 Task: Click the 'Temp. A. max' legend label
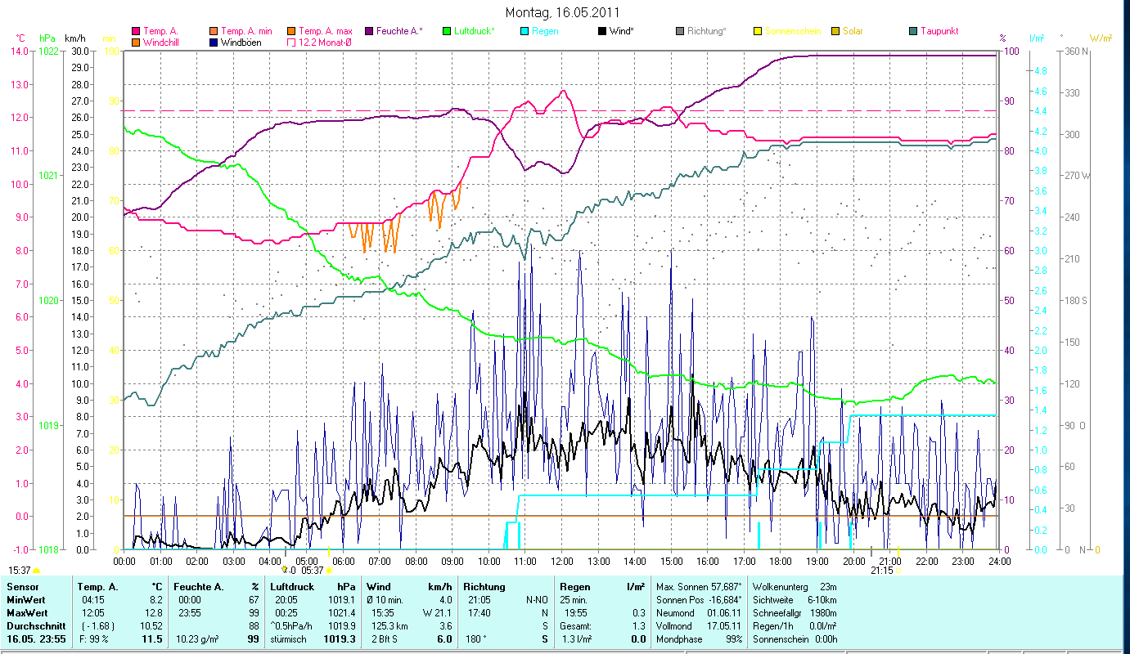click(326, 31)
